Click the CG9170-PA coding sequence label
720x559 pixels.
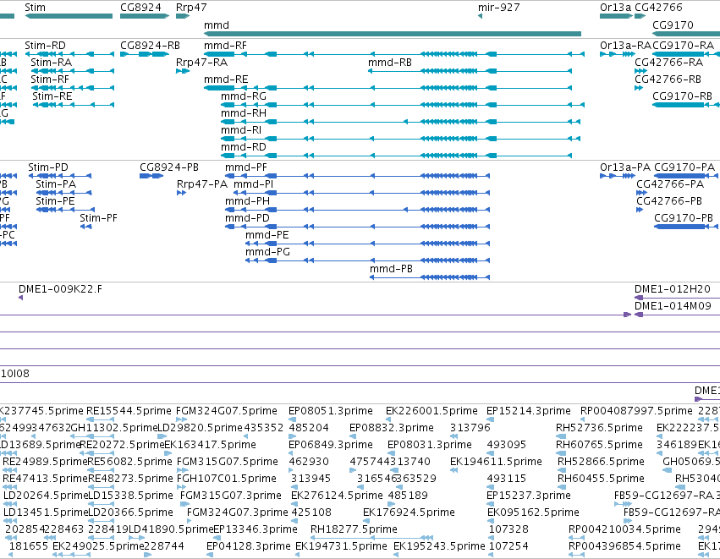click(x=684, y=167)
